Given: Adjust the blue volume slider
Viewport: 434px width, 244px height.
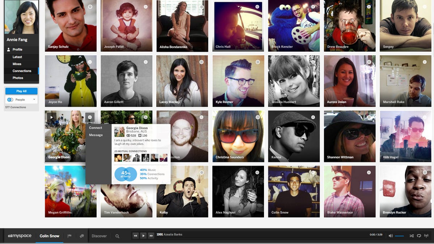Looking at the screenshot, I should 399,236.
